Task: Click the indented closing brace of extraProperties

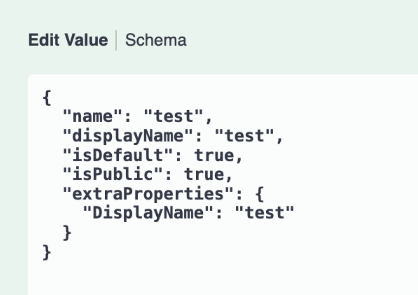Action: [x=67, y=232]
